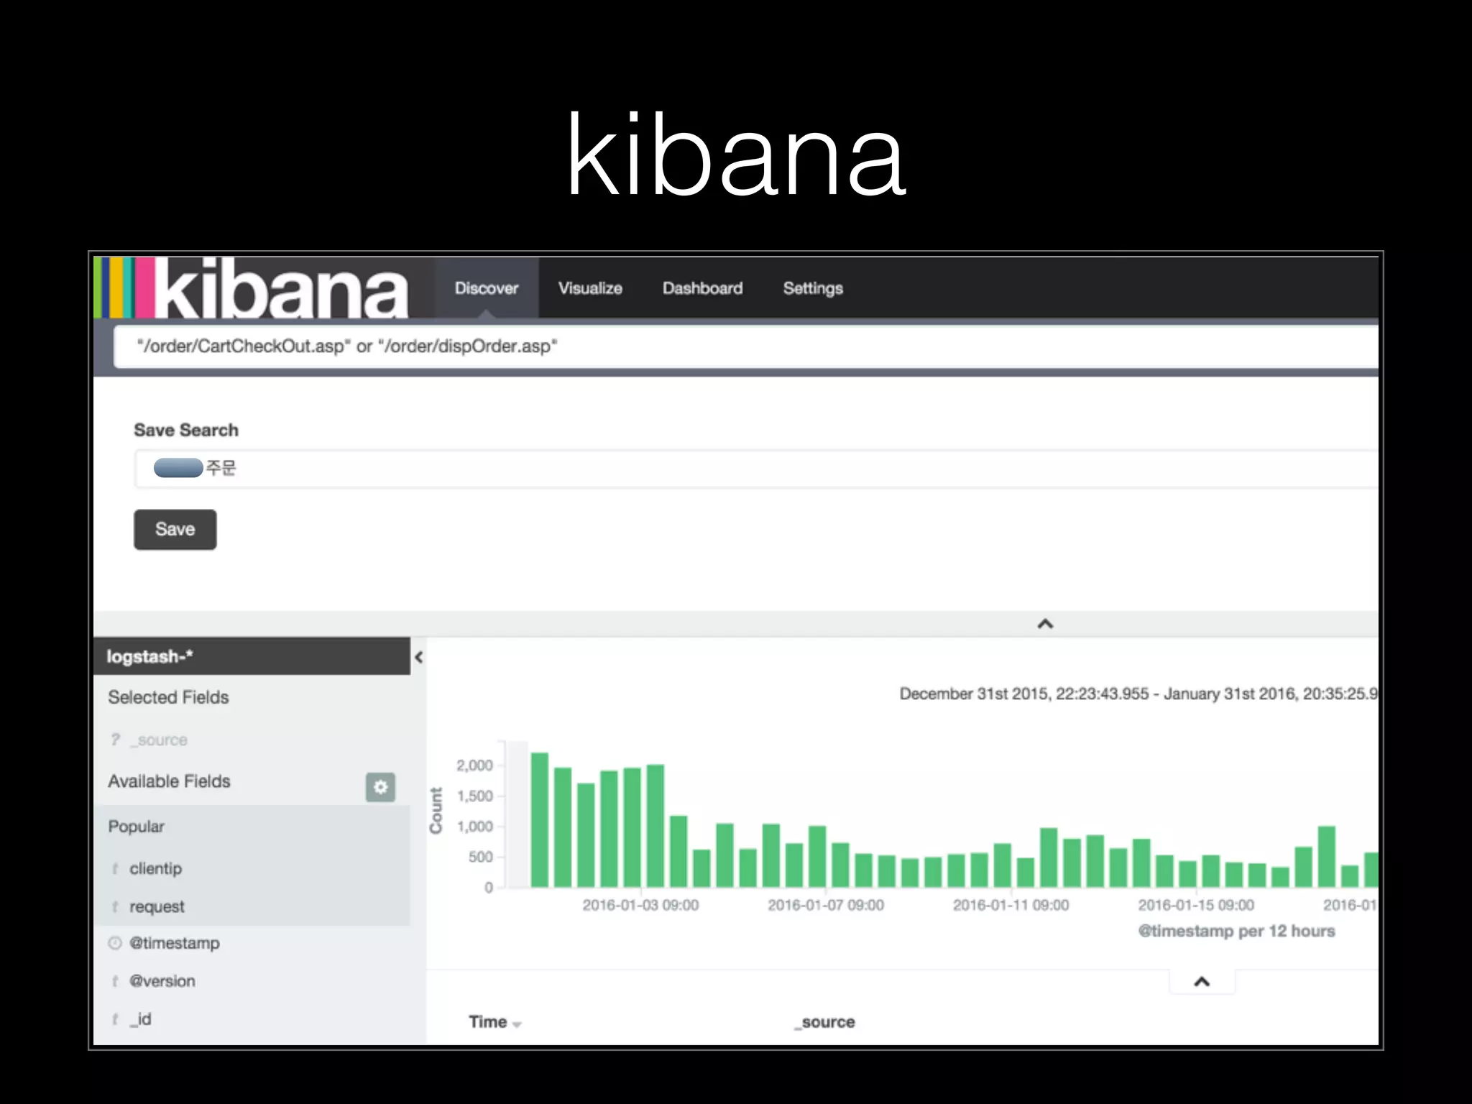The height and width of the screenshot is (1104, 1472).
Task: Collapse the Save Search panel chevron
Action: coord(1045,624)
